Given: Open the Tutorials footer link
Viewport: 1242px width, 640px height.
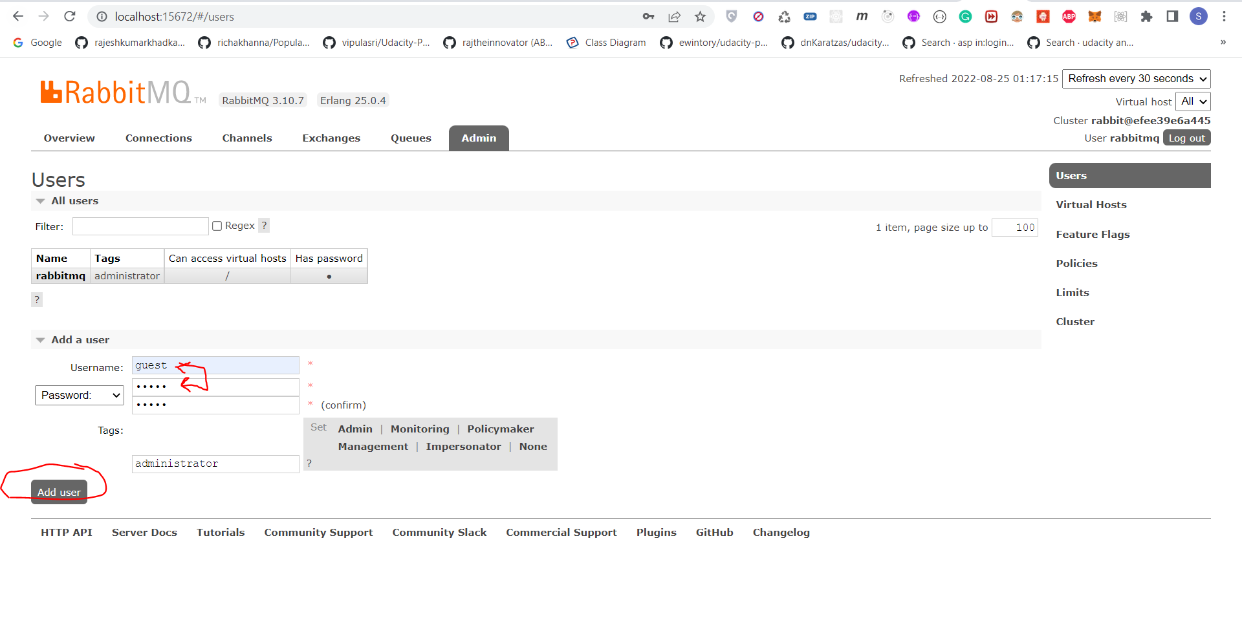Looking at the screenshot, I should tap(221, 533).
